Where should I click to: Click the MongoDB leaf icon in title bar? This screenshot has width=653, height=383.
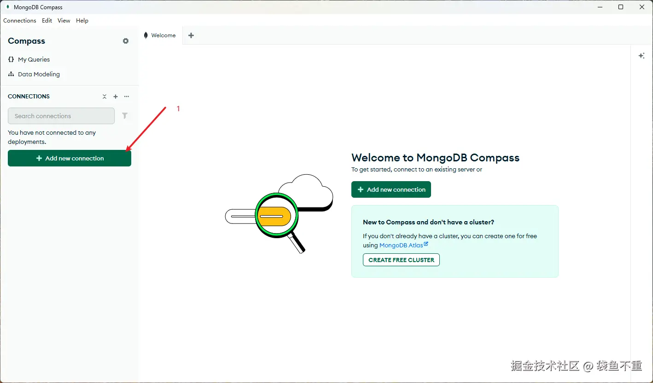pos(8,7)
